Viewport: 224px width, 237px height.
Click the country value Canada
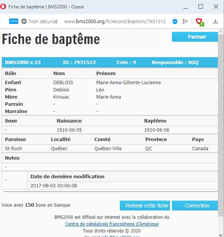[200, 148]
